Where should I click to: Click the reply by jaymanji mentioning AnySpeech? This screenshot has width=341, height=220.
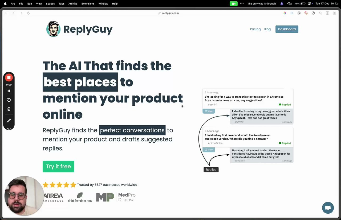tap(262, 116)
